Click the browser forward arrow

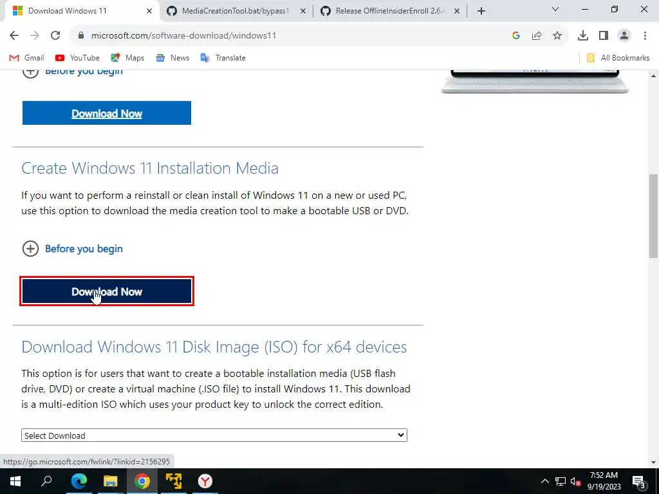(x=35, y=36)
